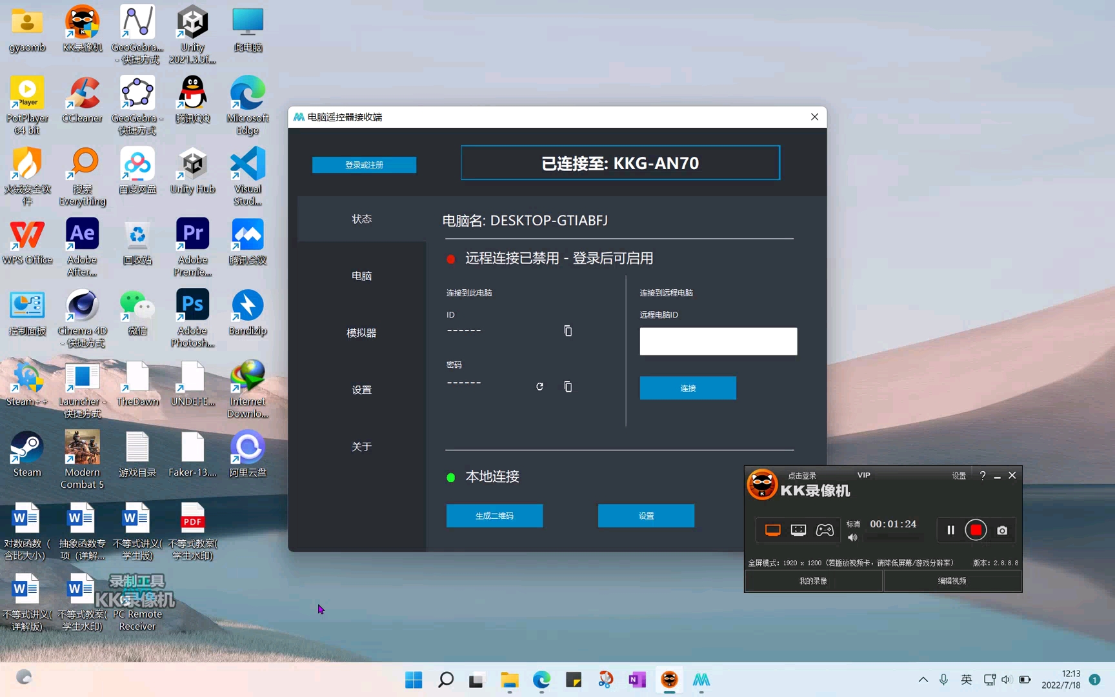Switch to 状态 tab in receiver sidebar
The width and height of the screenshot is (1115, 697).
click(x=361, y=219)
